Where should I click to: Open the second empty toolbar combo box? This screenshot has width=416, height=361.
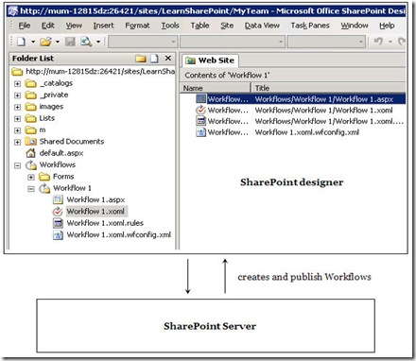[233, 42]
